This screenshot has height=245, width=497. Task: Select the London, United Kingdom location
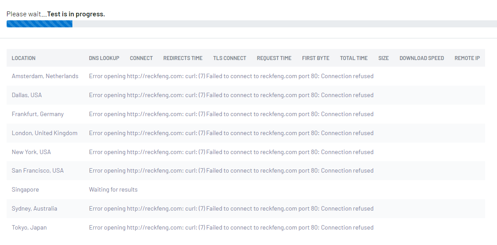[x=45, y=133]
